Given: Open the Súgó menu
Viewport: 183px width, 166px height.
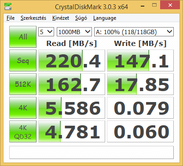Looking at the screenshot, I should click(x=81, y=18).
